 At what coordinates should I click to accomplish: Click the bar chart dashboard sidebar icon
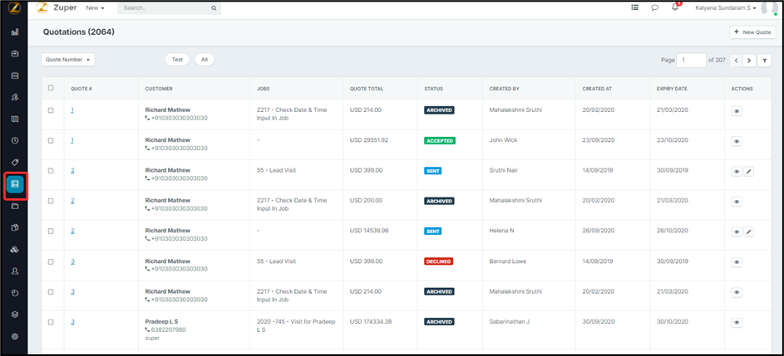[x=14, y=32]
